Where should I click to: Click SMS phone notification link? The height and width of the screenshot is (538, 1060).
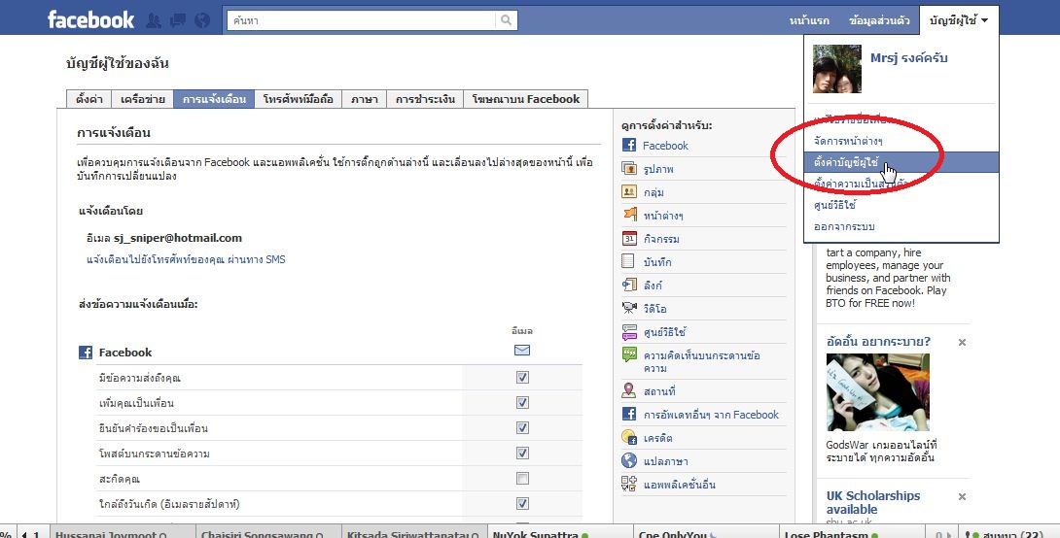tap(186, 259)
